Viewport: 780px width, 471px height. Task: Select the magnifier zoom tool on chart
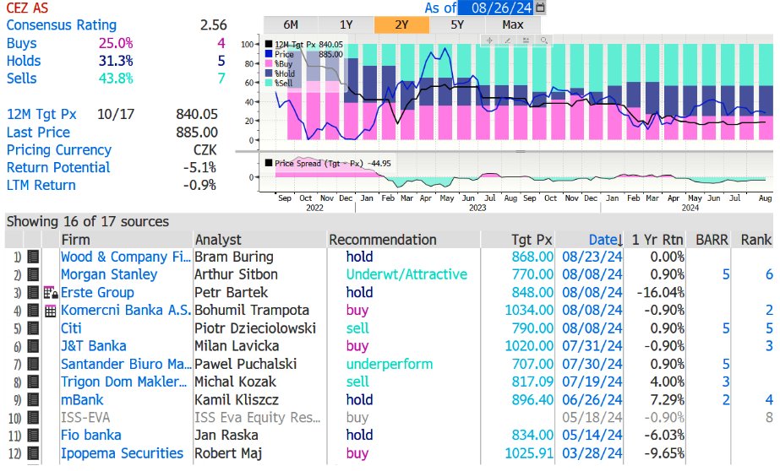click(x=543, y=41)
